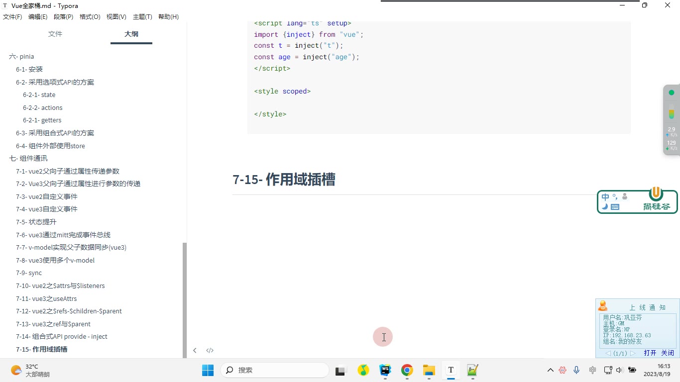Open the Windows Start menu
The width and height of the screenshot is (680, 382).
click(x=208, y=370)
